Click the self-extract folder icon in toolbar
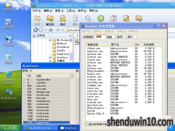The width and height of the screenshot is (175, 131). [x=139, y=18]
